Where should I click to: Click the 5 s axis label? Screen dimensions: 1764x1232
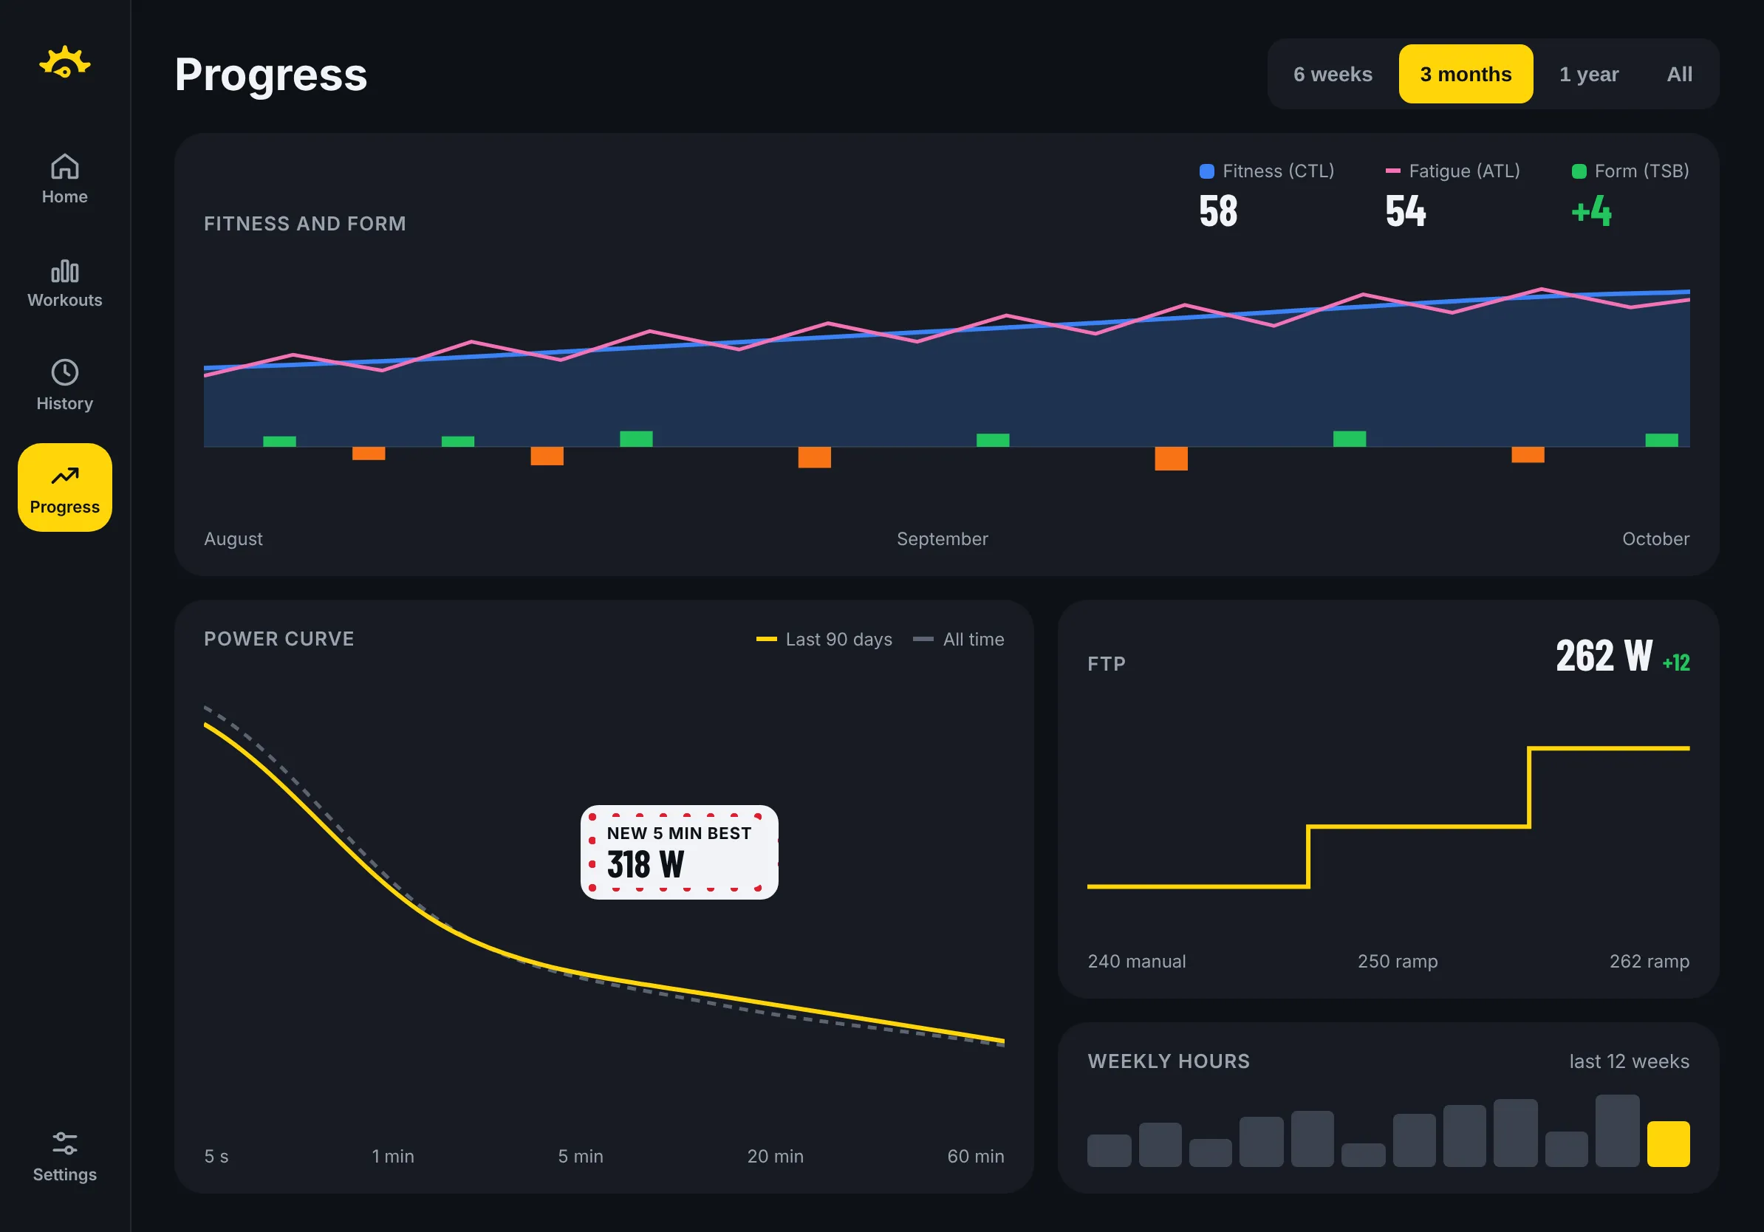[x=216, y=1156]
